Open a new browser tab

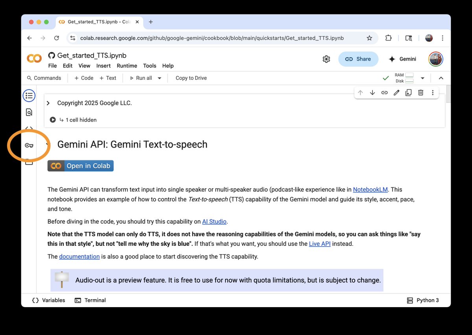click(x=151, y=22)
